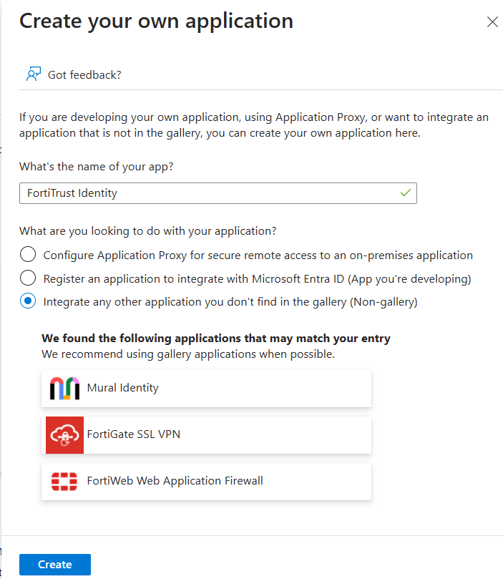The width and height of the screenshot is (503, 579).
Task: Select the FortiWeb Web Application Firewall suggestion
Action: pyautogui.click(x=206, y=482)
